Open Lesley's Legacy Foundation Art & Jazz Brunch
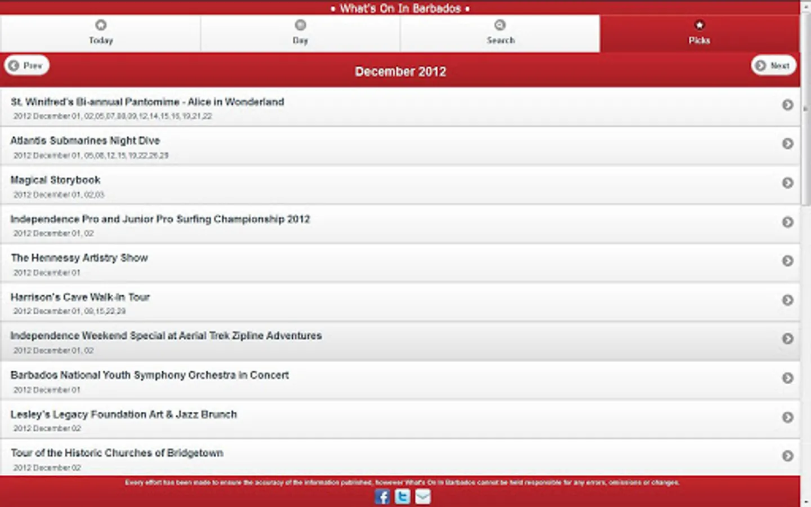Viewport: 811px width, 507px height. [400, 420]
